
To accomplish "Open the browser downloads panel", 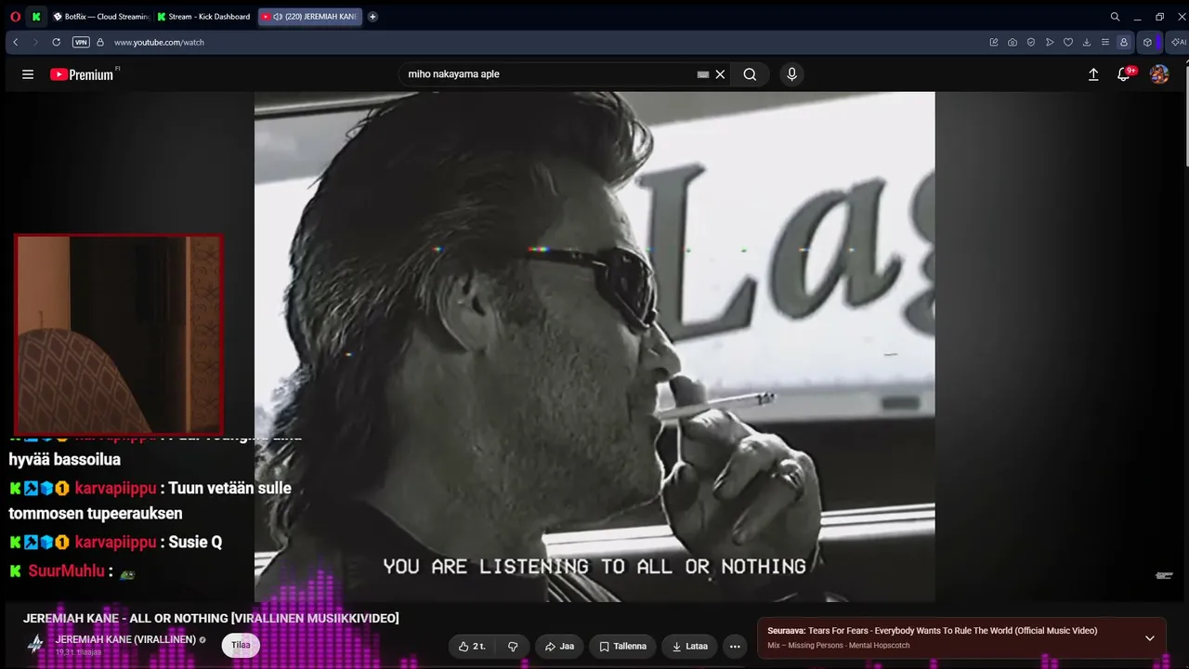I will click(1087, 42).
